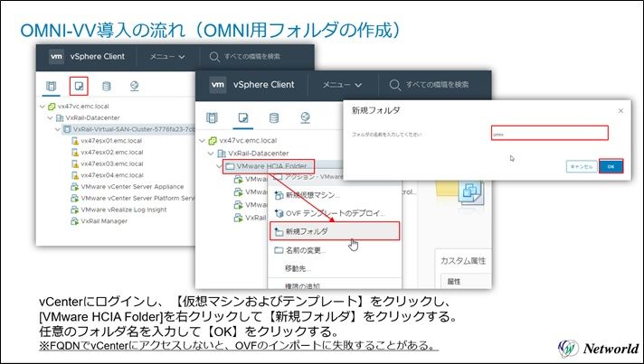Click the folder name input field in 新規フォルダ dialog
The height and width of the screenshot is (364, 644).
pyautogui.click(x=550, y=133)
